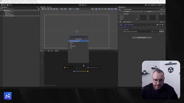
Task: Click the Scale Z field
Action: tap(161, 19)
